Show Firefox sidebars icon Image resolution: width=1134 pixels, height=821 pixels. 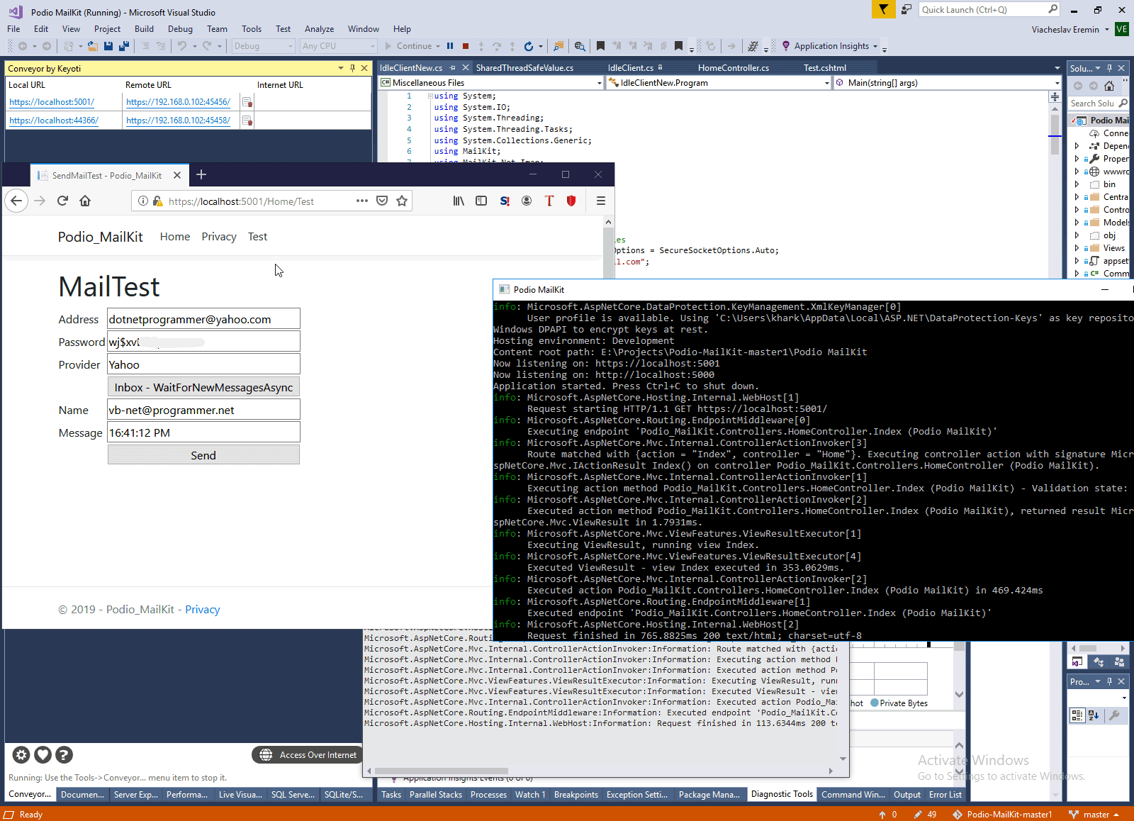coord(481,201)
